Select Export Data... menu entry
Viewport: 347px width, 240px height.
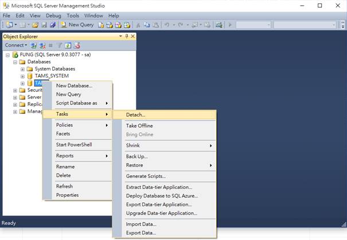coord(165,233)
